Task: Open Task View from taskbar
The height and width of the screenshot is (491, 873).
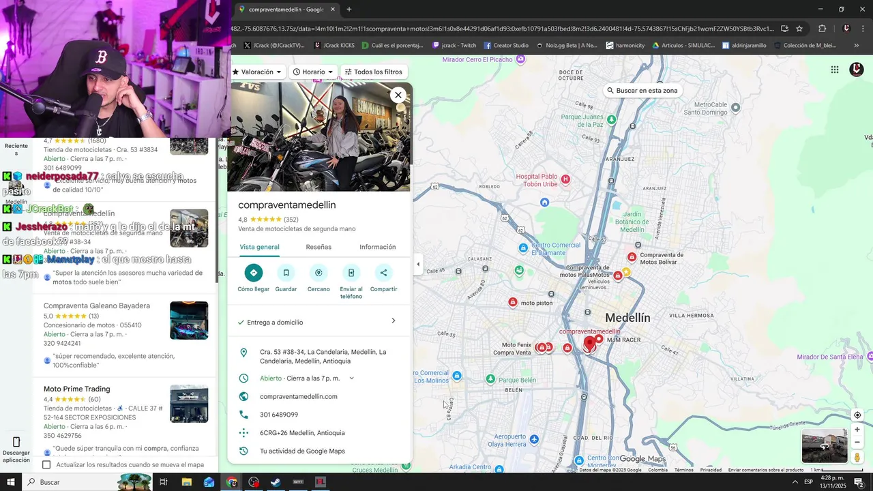Action: pos(164,482)
